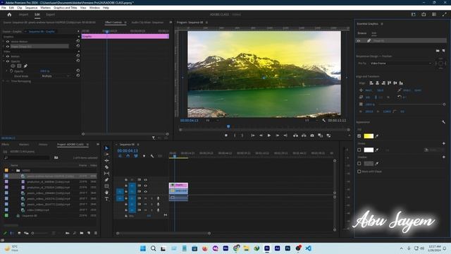
Task: Click the Mark In button
Action: [235, 135]
